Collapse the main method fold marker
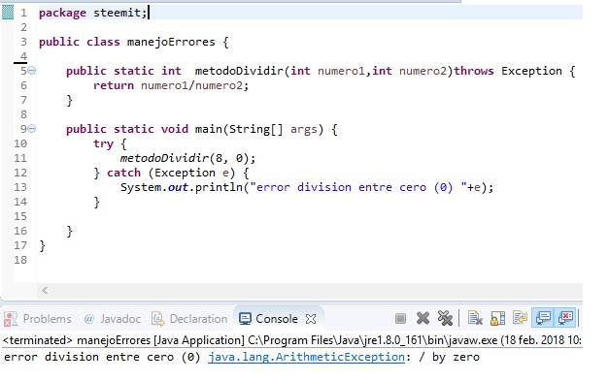 [x=32, y=129]
